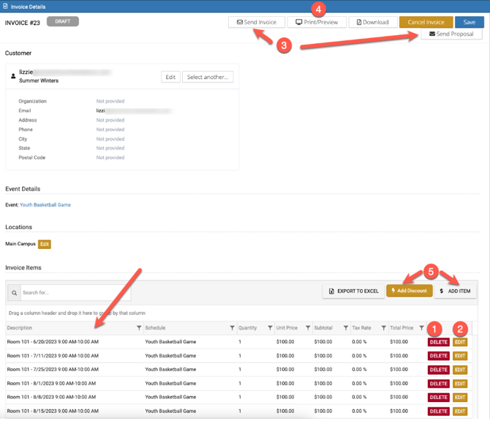Click the Subtotal column filter icon
490x421 pixels.
tap(346, 328)
